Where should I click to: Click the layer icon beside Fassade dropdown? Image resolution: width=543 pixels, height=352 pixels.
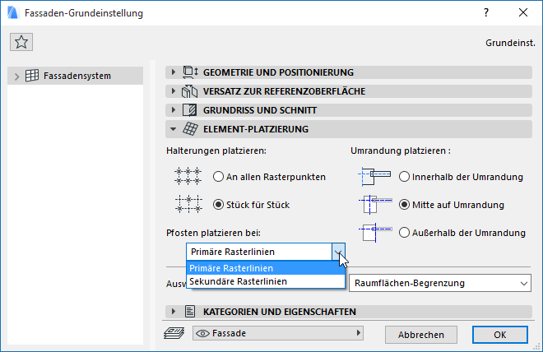pos(174,334)
